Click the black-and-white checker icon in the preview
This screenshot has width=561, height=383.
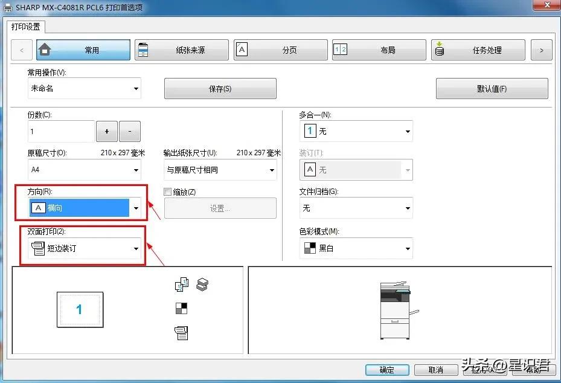tap(182, 309)
